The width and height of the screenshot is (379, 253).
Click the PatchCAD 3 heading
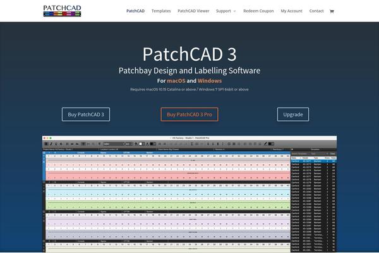click(189, 54)
